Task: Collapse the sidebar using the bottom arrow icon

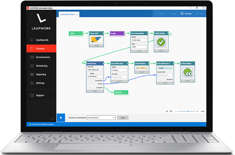Action: click(52, 118)
